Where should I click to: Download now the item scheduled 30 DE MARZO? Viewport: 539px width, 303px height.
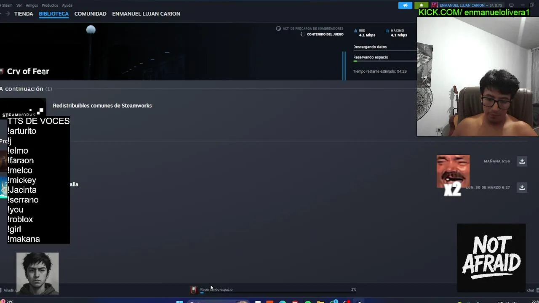(x=522, y=187)
